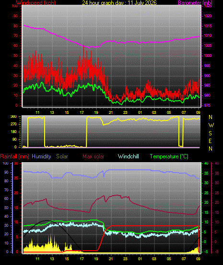This screenshot has width=223, height=265.
Task: Click the "Windspeed (kph)" axis title
Action: click(x=36, y=2)
